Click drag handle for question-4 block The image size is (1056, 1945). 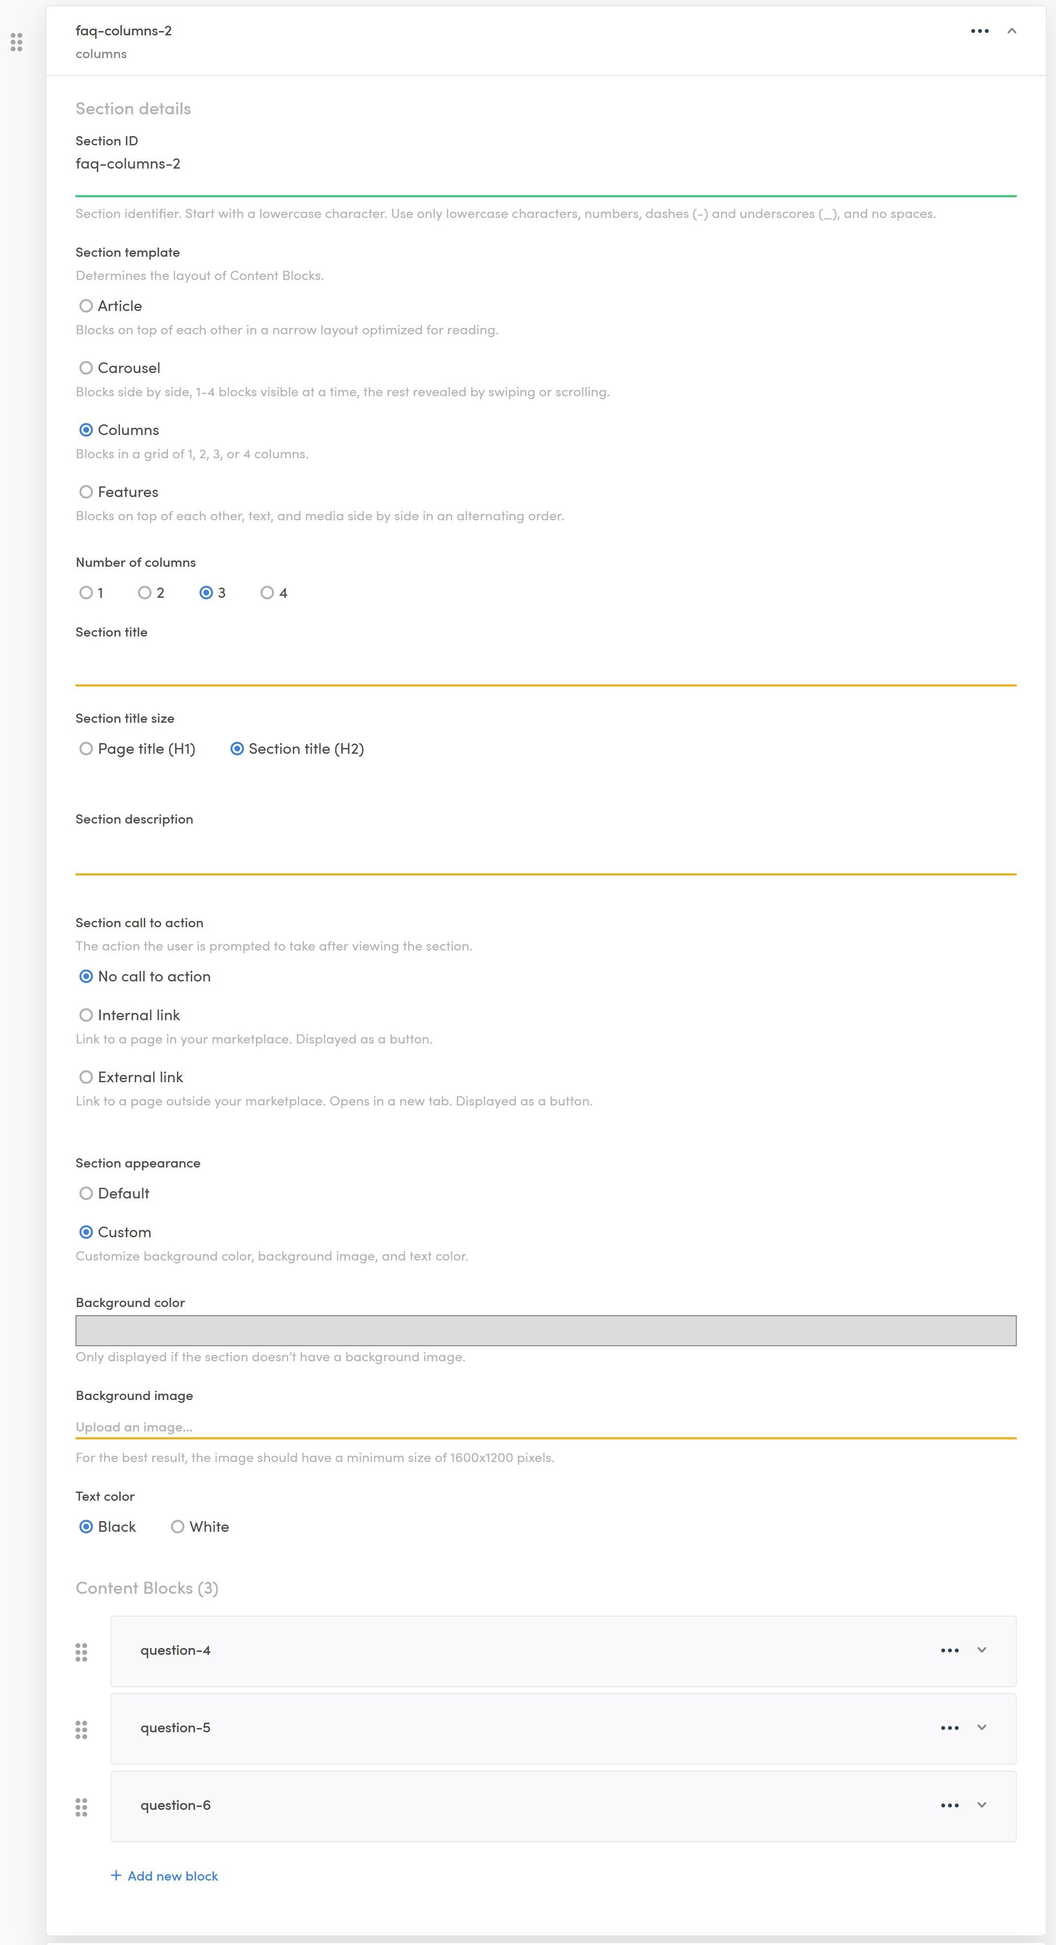click(x=81, y=1652)
